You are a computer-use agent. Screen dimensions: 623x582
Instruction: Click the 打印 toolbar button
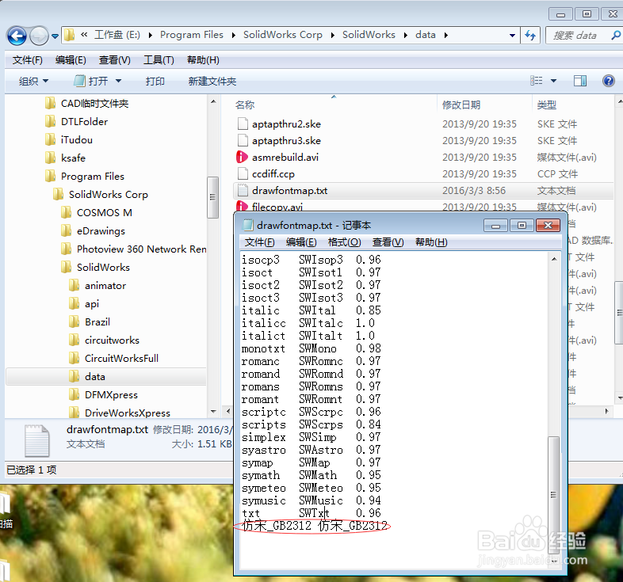[x=155, y=82]
